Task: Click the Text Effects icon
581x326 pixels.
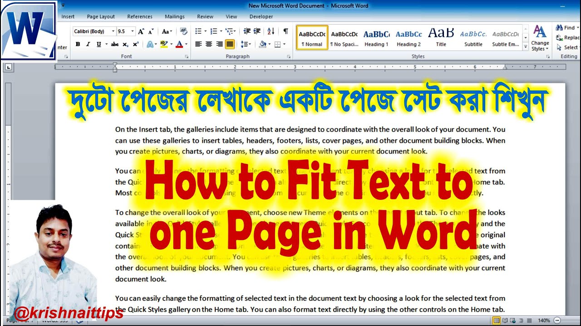Action: 150,44
